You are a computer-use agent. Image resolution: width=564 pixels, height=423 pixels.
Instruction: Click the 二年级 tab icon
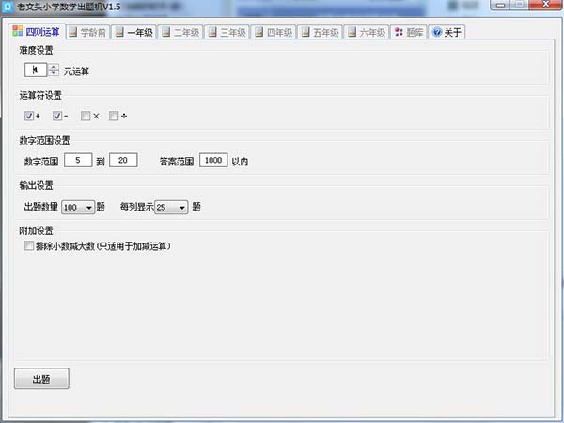[166, 32]
